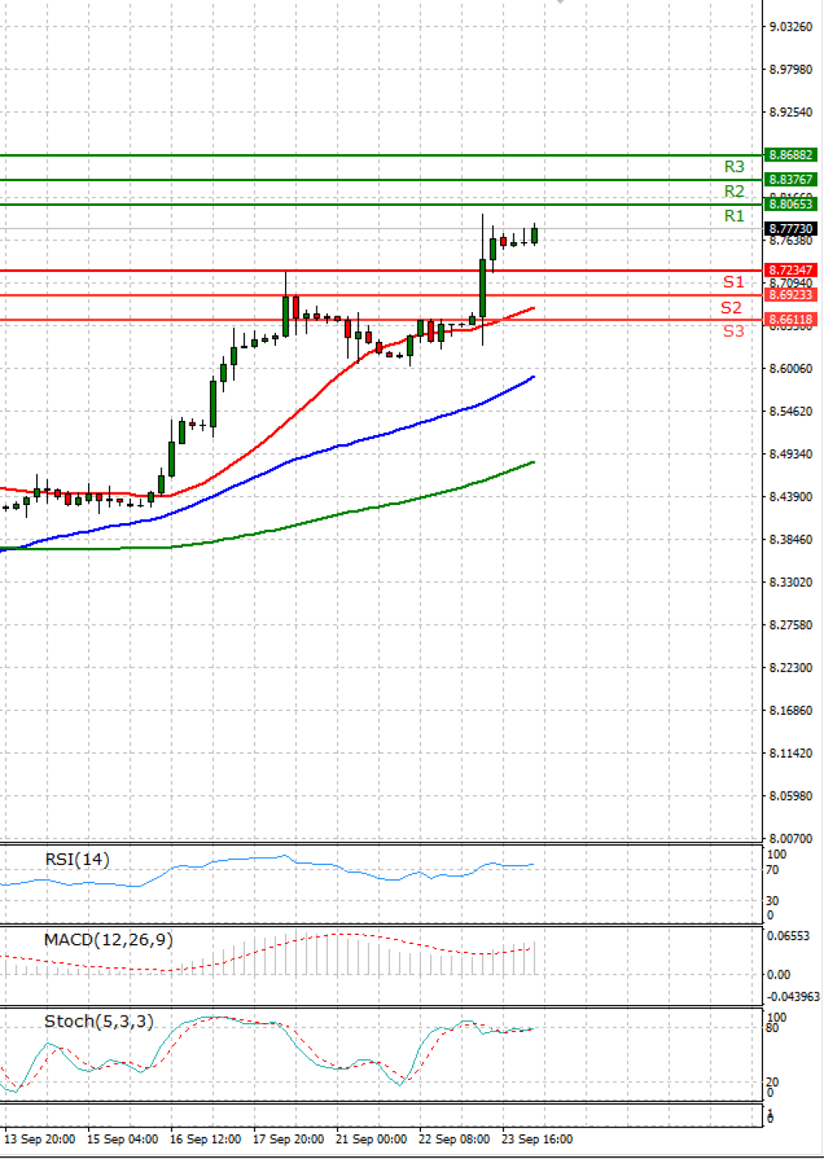The height and width of the screenshot is (1159, 824).
Task: Click the R1 resistance label
Action: point(734,217)
